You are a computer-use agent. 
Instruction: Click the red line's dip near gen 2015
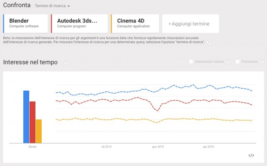158,110
